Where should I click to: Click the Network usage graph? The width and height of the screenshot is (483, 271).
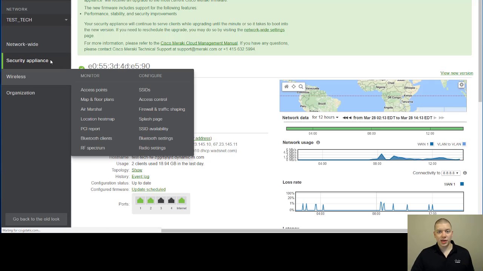click(x=380, y=155)
